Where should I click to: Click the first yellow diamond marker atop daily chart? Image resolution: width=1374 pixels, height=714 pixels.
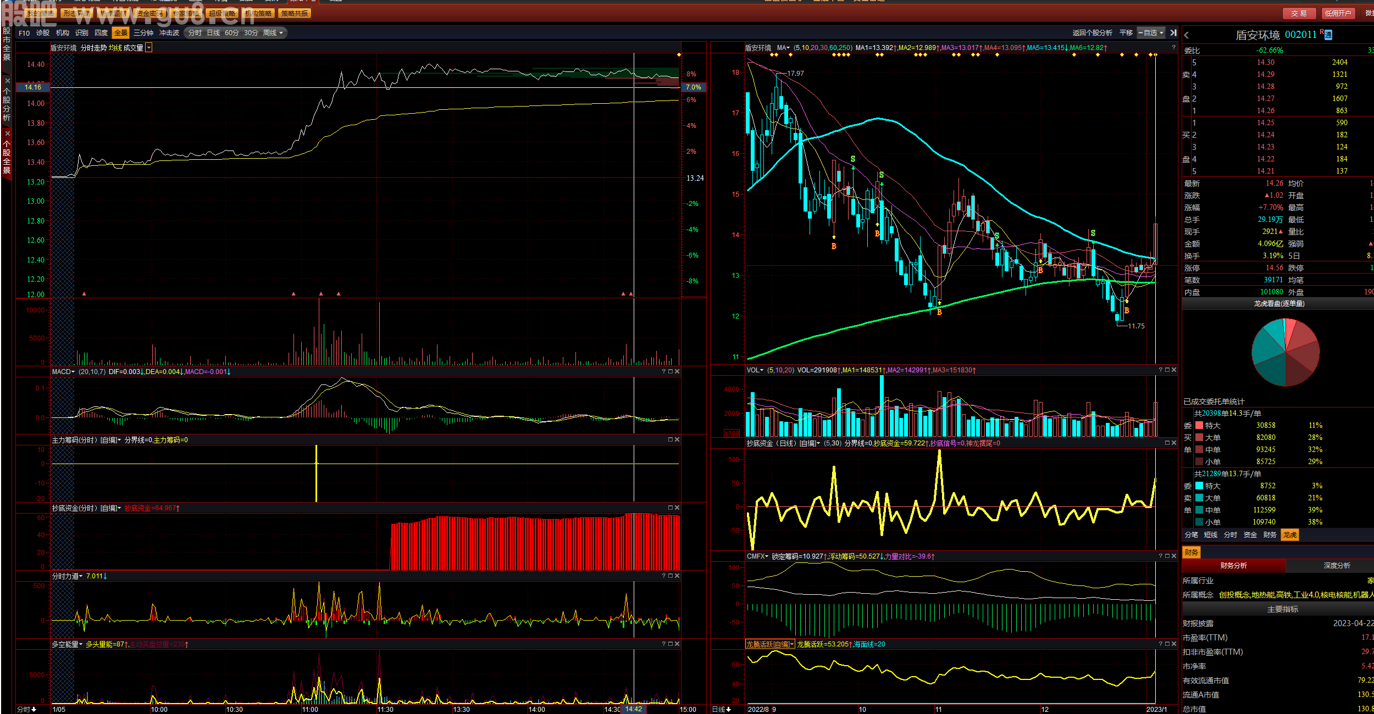772,55
